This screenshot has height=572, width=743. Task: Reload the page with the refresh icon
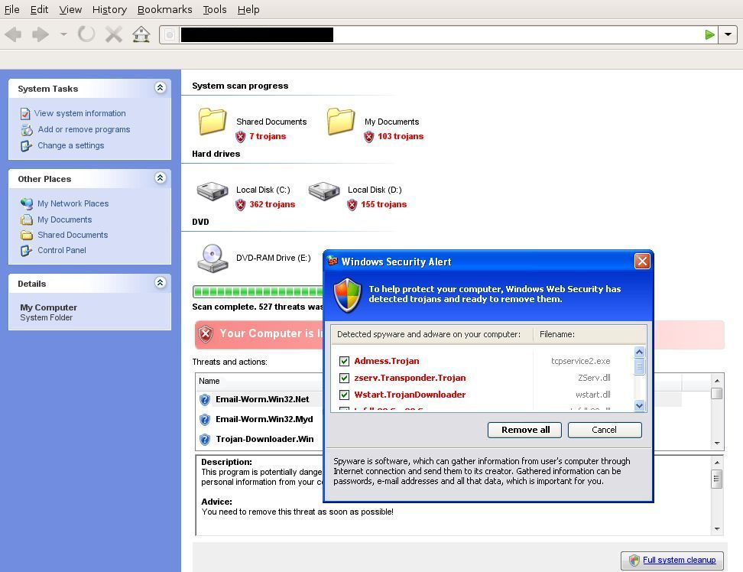coord(86,34)
